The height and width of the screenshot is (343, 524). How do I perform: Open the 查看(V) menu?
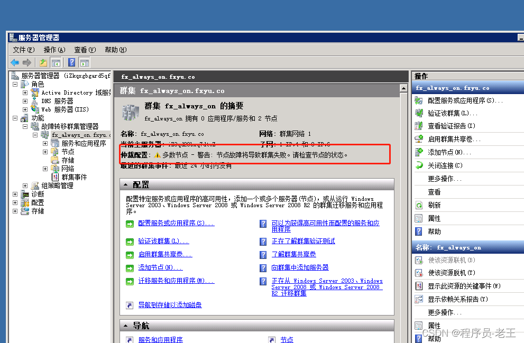coord(85,50)
